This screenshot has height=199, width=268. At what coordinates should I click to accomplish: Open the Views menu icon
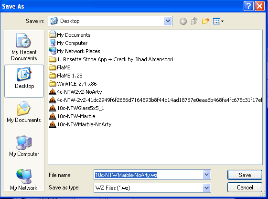pyautogui.click(x=218, y=22)
